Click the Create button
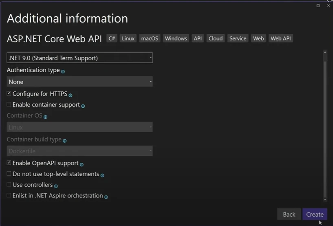 tap(315, 214)
